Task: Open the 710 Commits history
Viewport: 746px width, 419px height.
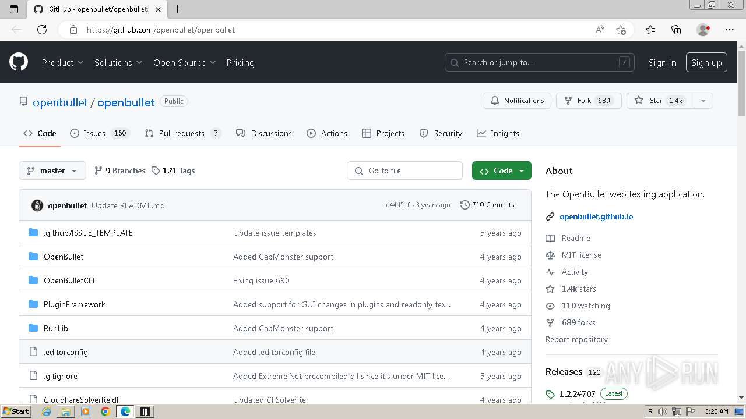Action: click(487, 205)
